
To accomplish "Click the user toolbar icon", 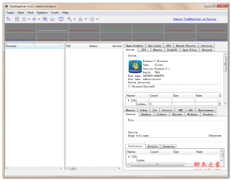I will coord(80,19).
